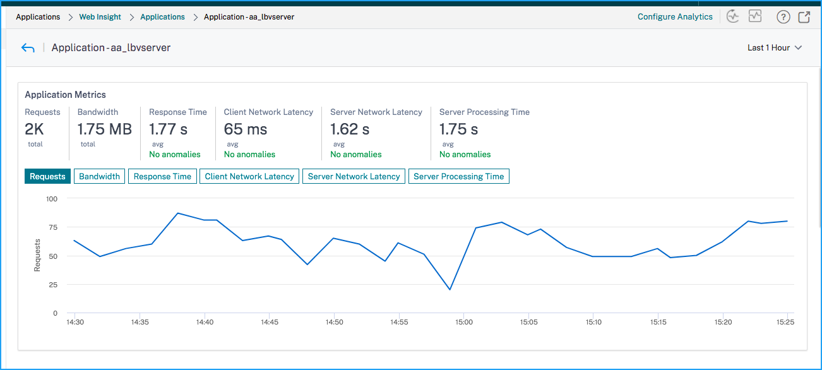Click the Application Metrics heading
Screen dimensions: 822x370
tap(65, 95)
